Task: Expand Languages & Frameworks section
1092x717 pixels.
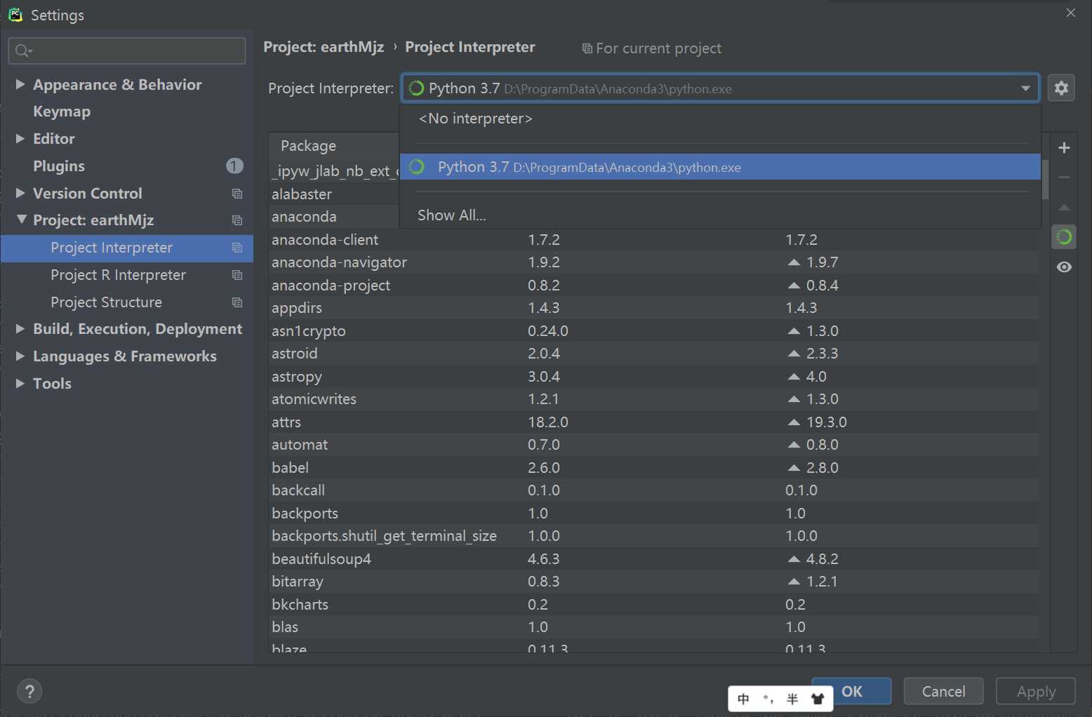Action: pyautogui.click(x=20, y=356)
